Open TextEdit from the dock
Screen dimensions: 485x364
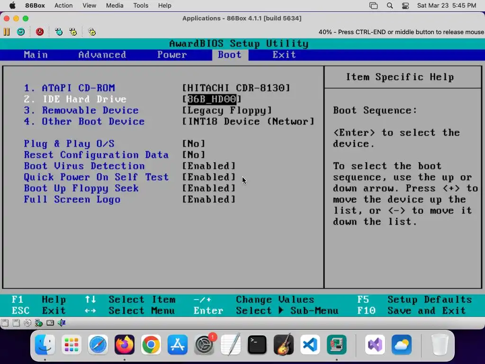pyautogui.click(x=231, y=345)
